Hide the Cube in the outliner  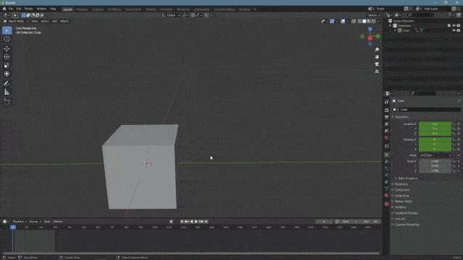pyautogui.click(x=454, y=30)
